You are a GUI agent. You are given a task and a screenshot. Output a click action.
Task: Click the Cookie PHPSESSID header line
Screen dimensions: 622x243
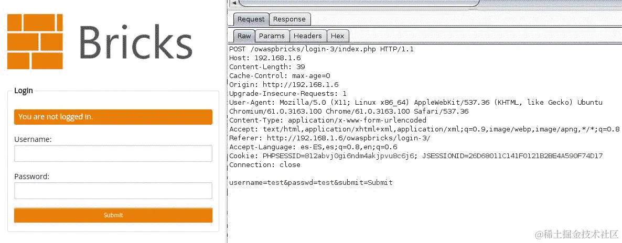pyautogui.click(x=416, y=156)
